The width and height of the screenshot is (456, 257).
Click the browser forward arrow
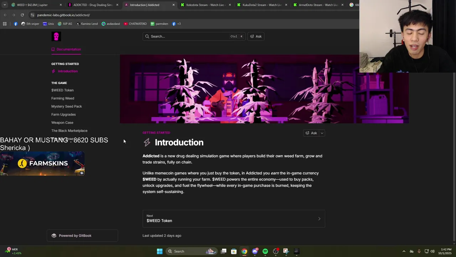14,15
